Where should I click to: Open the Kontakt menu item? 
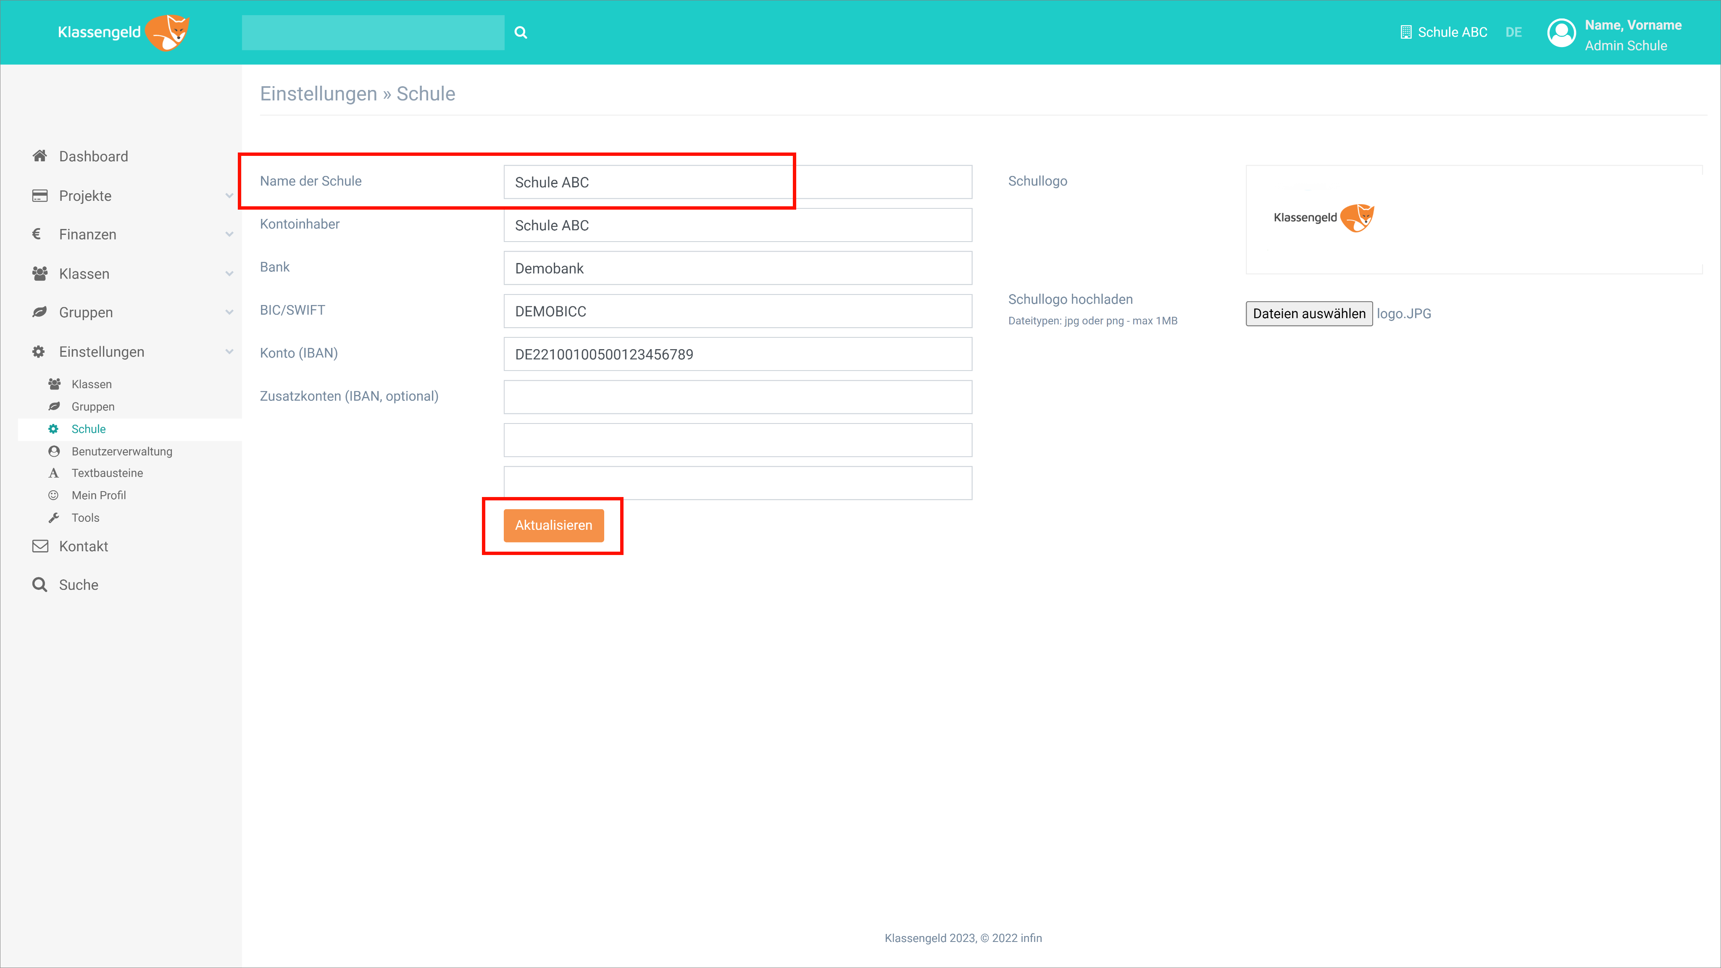(84, 547)
